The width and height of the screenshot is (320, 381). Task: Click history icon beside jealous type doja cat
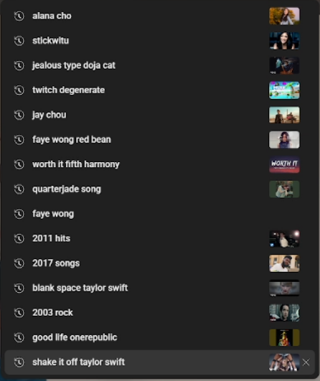point(19,65)
